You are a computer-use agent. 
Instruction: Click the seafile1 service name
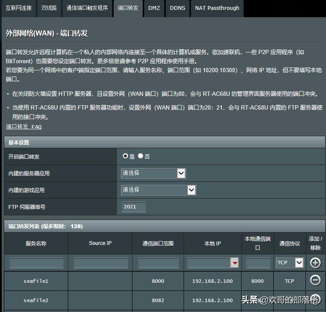point(36,281)
